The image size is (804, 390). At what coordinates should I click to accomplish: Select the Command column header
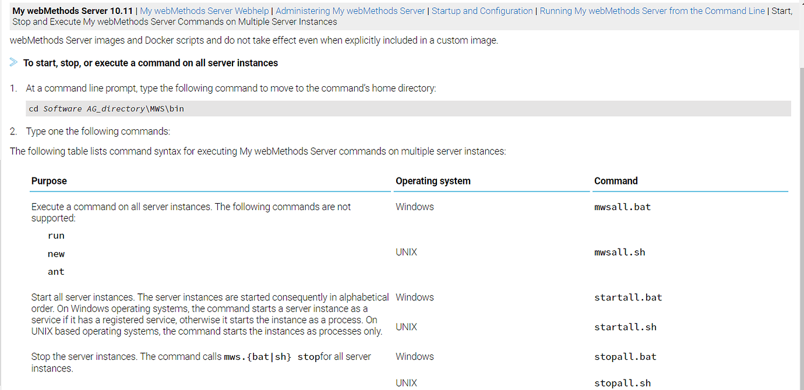(616, 181)
